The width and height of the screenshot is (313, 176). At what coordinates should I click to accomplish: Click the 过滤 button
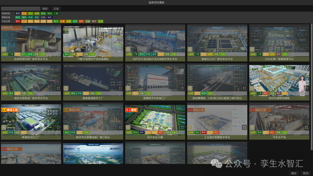(x=56, y=9)
